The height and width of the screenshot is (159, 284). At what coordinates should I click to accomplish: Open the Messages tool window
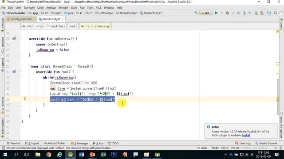pyautogui.click(x=79, y=143)
